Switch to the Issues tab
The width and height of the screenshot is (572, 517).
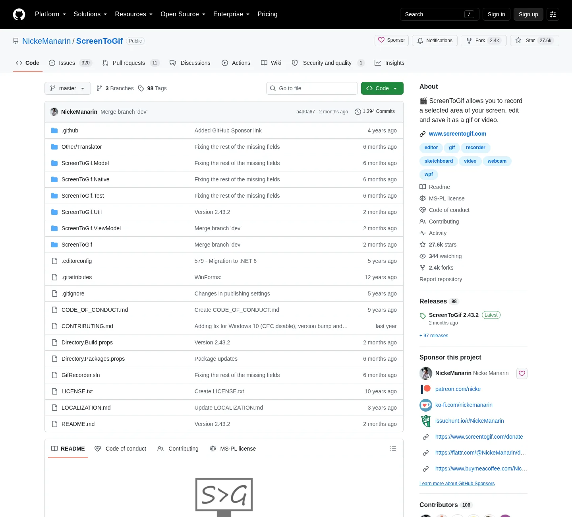pyautogui.click(x=70, y=63)
